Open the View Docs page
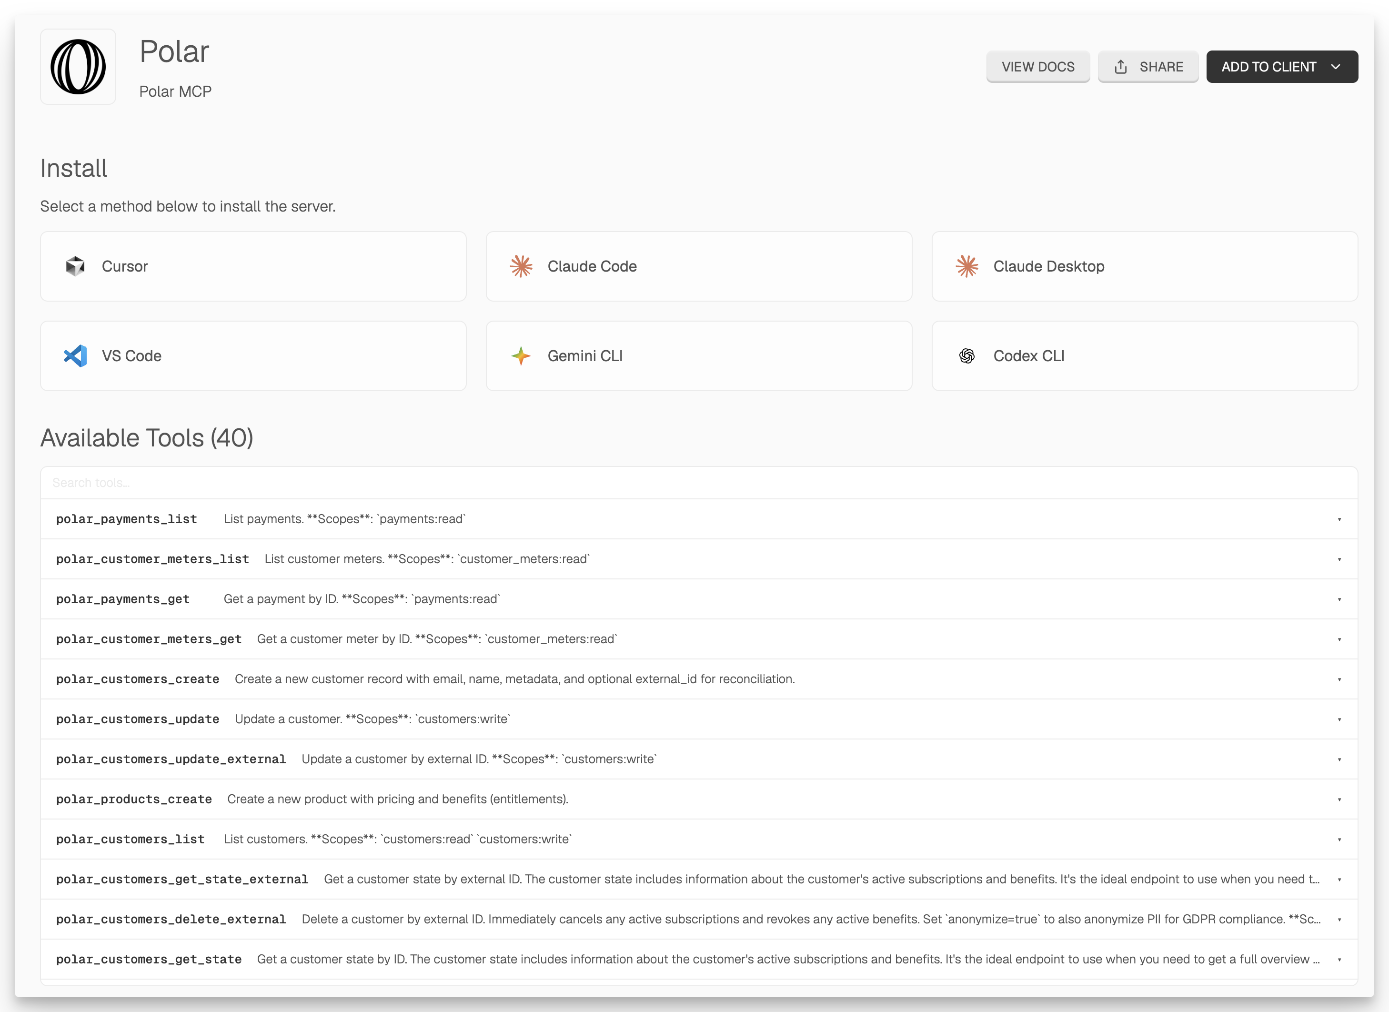 [1038, 67]
